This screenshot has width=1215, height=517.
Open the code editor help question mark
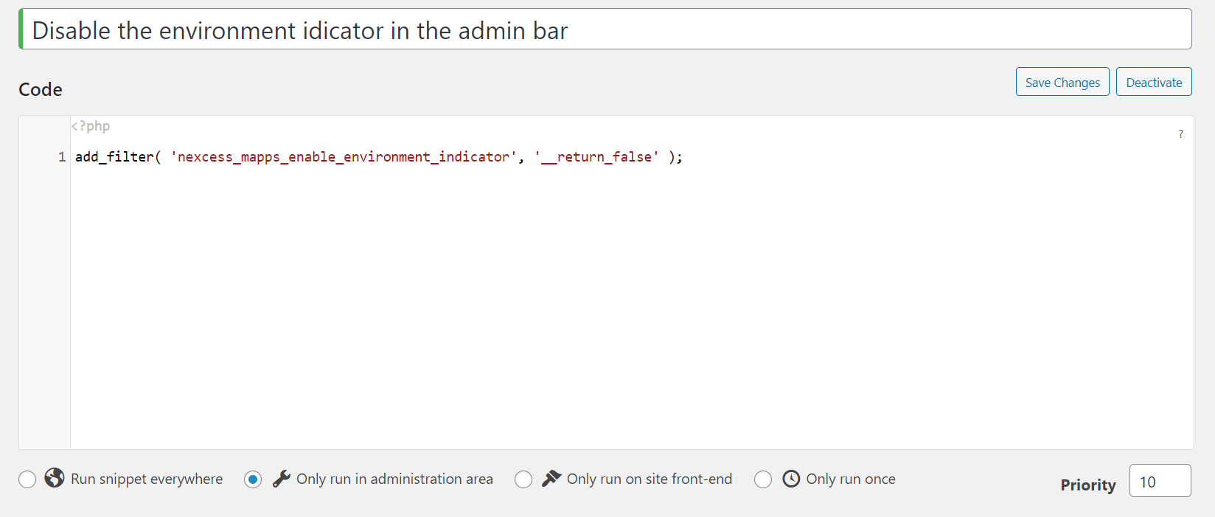click(1180, 134)
